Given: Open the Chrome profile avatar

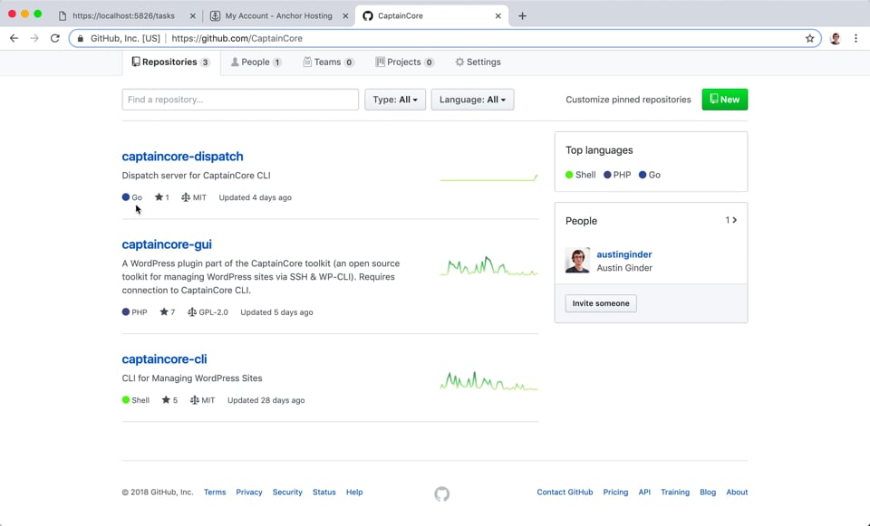Looking at the screenshot, I should coord(835,38).
